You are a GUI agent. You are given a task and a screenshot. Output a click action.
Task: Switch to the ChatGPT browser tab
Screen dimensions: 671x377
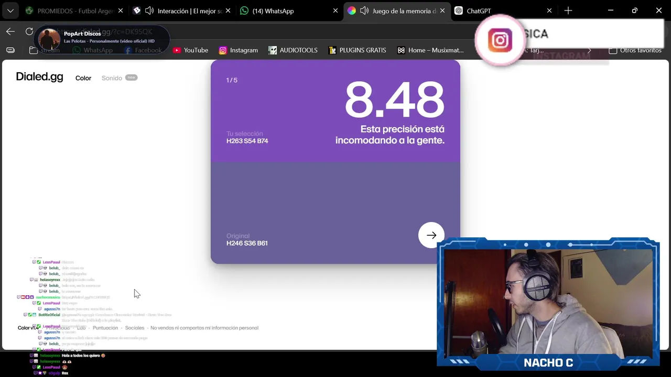[503, 10]
